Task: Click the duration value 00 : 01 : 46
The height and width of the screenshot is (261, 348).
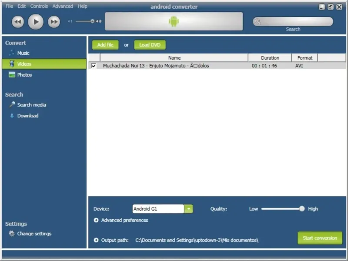Action: [264, 66]
